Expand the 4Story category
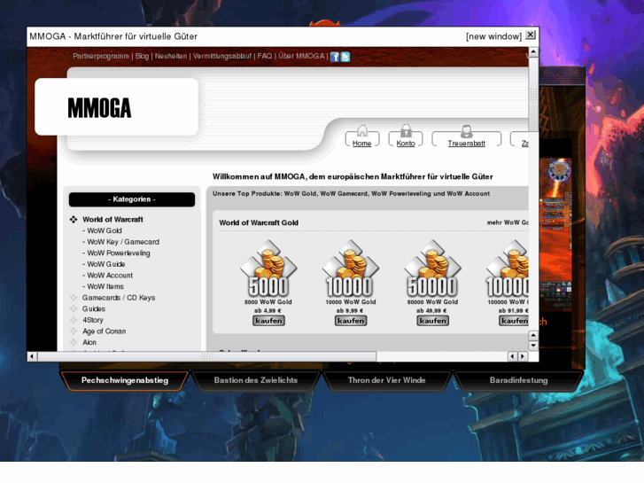644x483 pixels. pyautogui.click(x=93, y=320)
